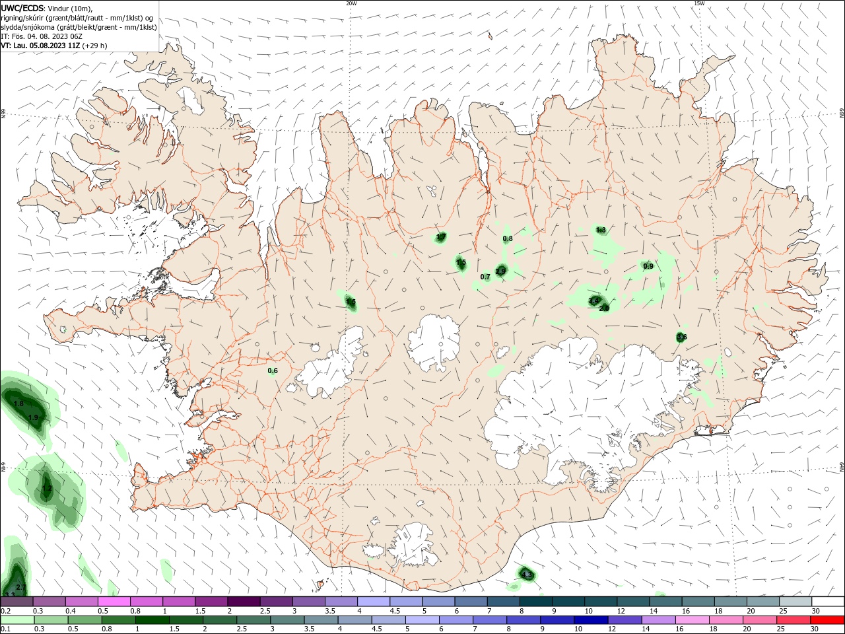Click the lavender 4–4.5 swatch in top legend row
Screen dimensions: 845x634
tap(374, 602)
